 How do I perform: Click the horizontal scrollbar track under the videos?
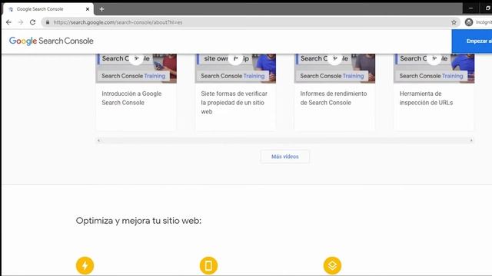pyautogui.click(x=285, y=140)
